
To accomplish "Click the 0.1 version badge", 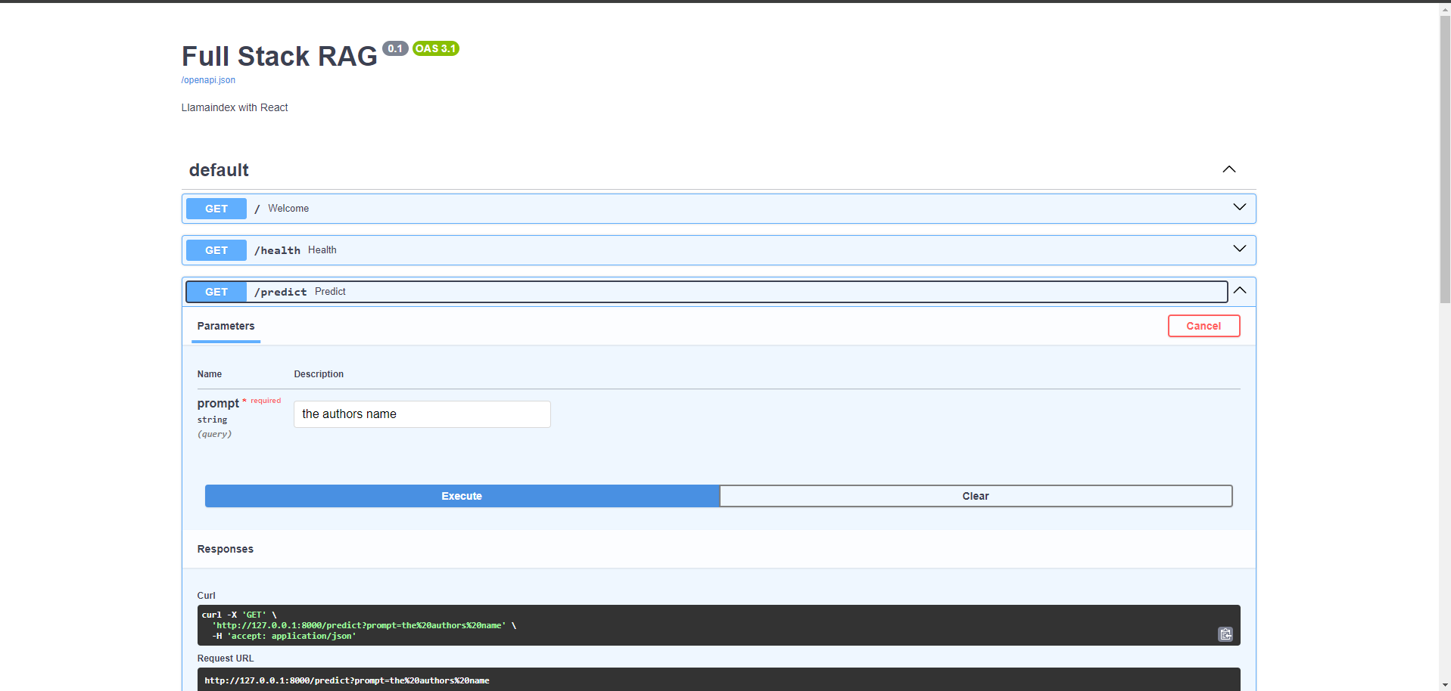I will (395, 48).
